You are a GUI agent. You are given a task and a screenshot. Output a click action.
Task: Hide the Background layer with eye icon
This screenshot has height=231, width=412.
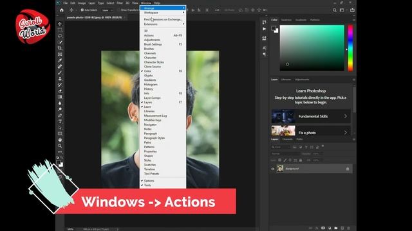click(x=273, y=169)
